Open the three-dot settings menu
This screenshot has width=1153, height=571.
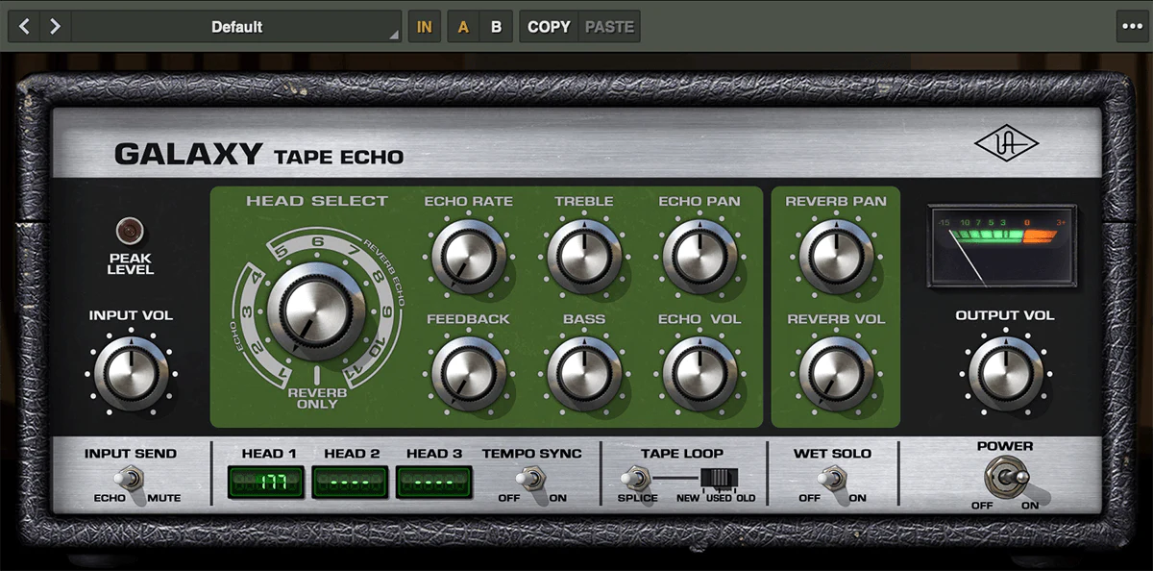1133,26
